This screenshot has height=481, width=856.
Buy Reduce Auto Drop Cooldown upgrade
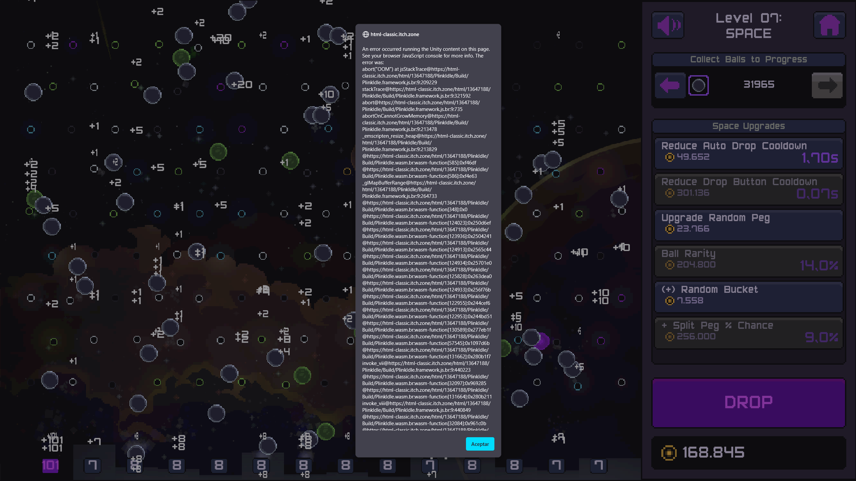click(748, 153)
